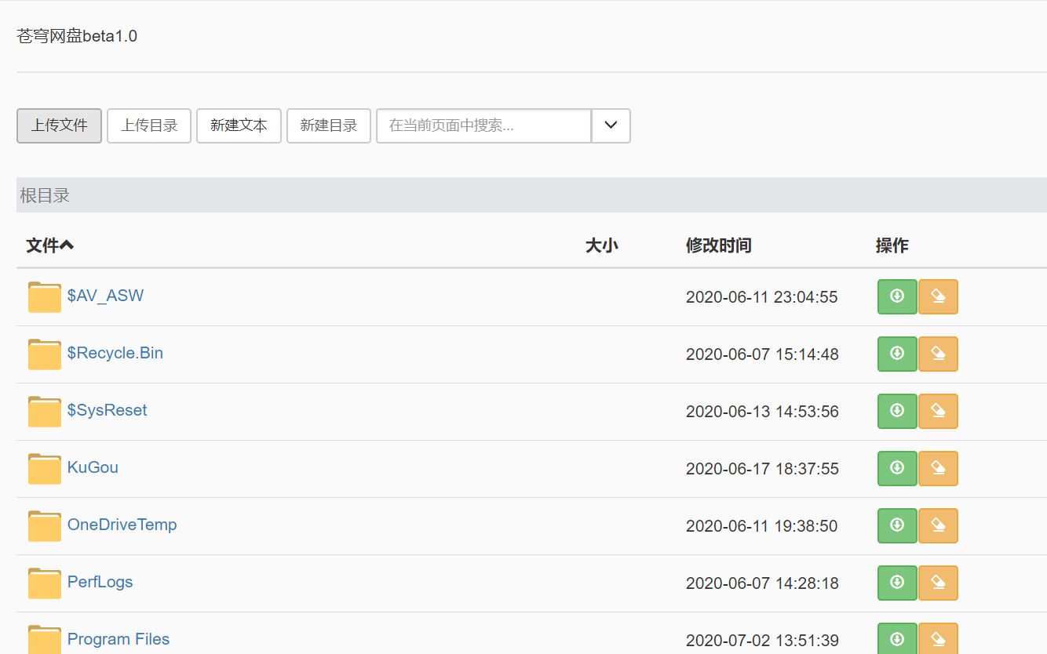Open the $Recycle.Bin folder link
Screen dimensions: 1047x654
[115, 353]
